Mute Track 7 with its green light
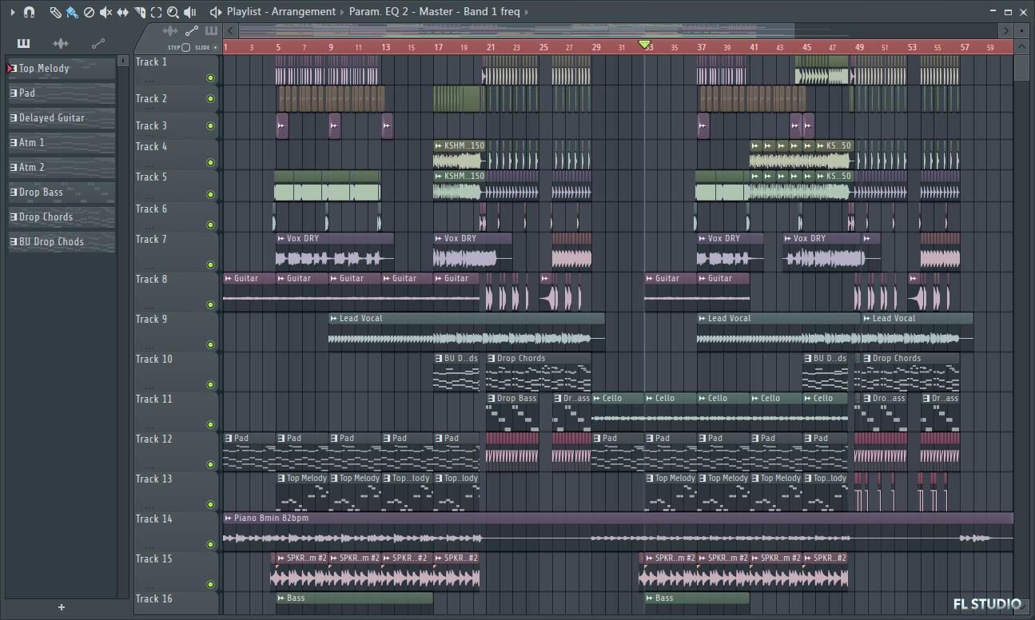Image resolution: width=1035 pixels, height=620 pixels. coord(210,265)
